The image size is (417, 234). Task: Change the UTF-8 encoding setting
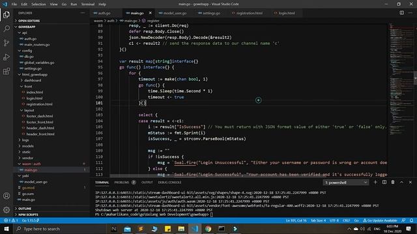coord(334,220)
